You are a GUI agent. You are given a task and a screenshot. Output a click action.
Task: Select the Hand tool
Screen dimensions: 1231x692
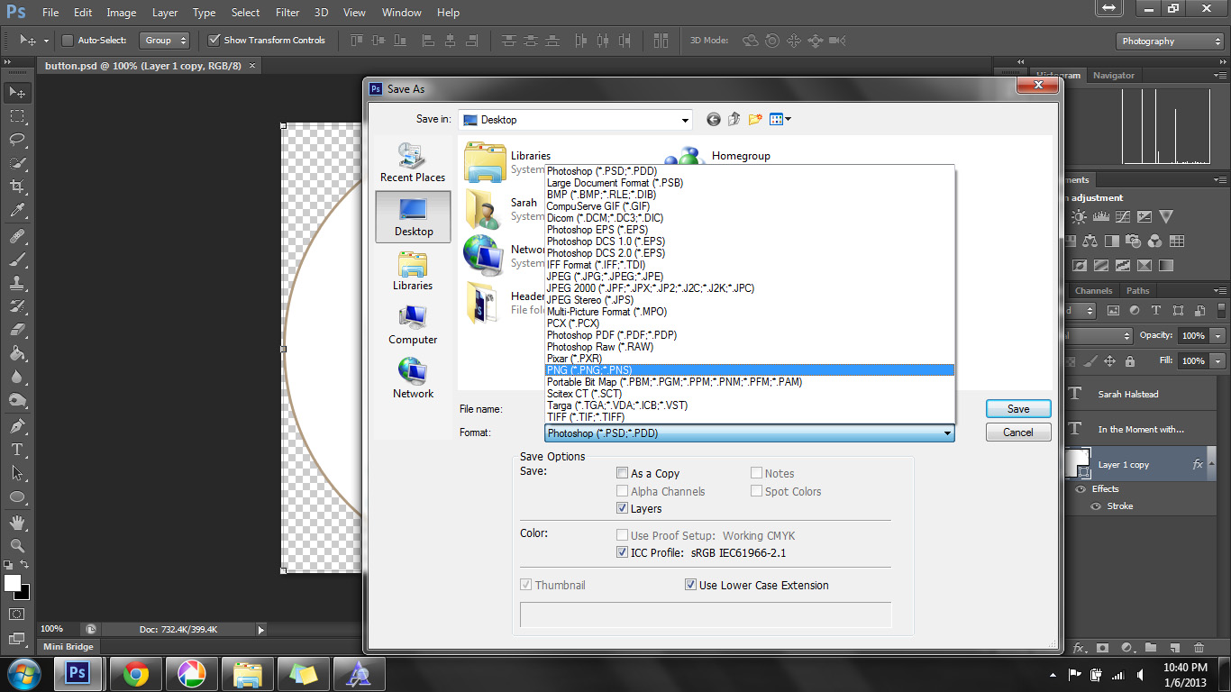17,523
